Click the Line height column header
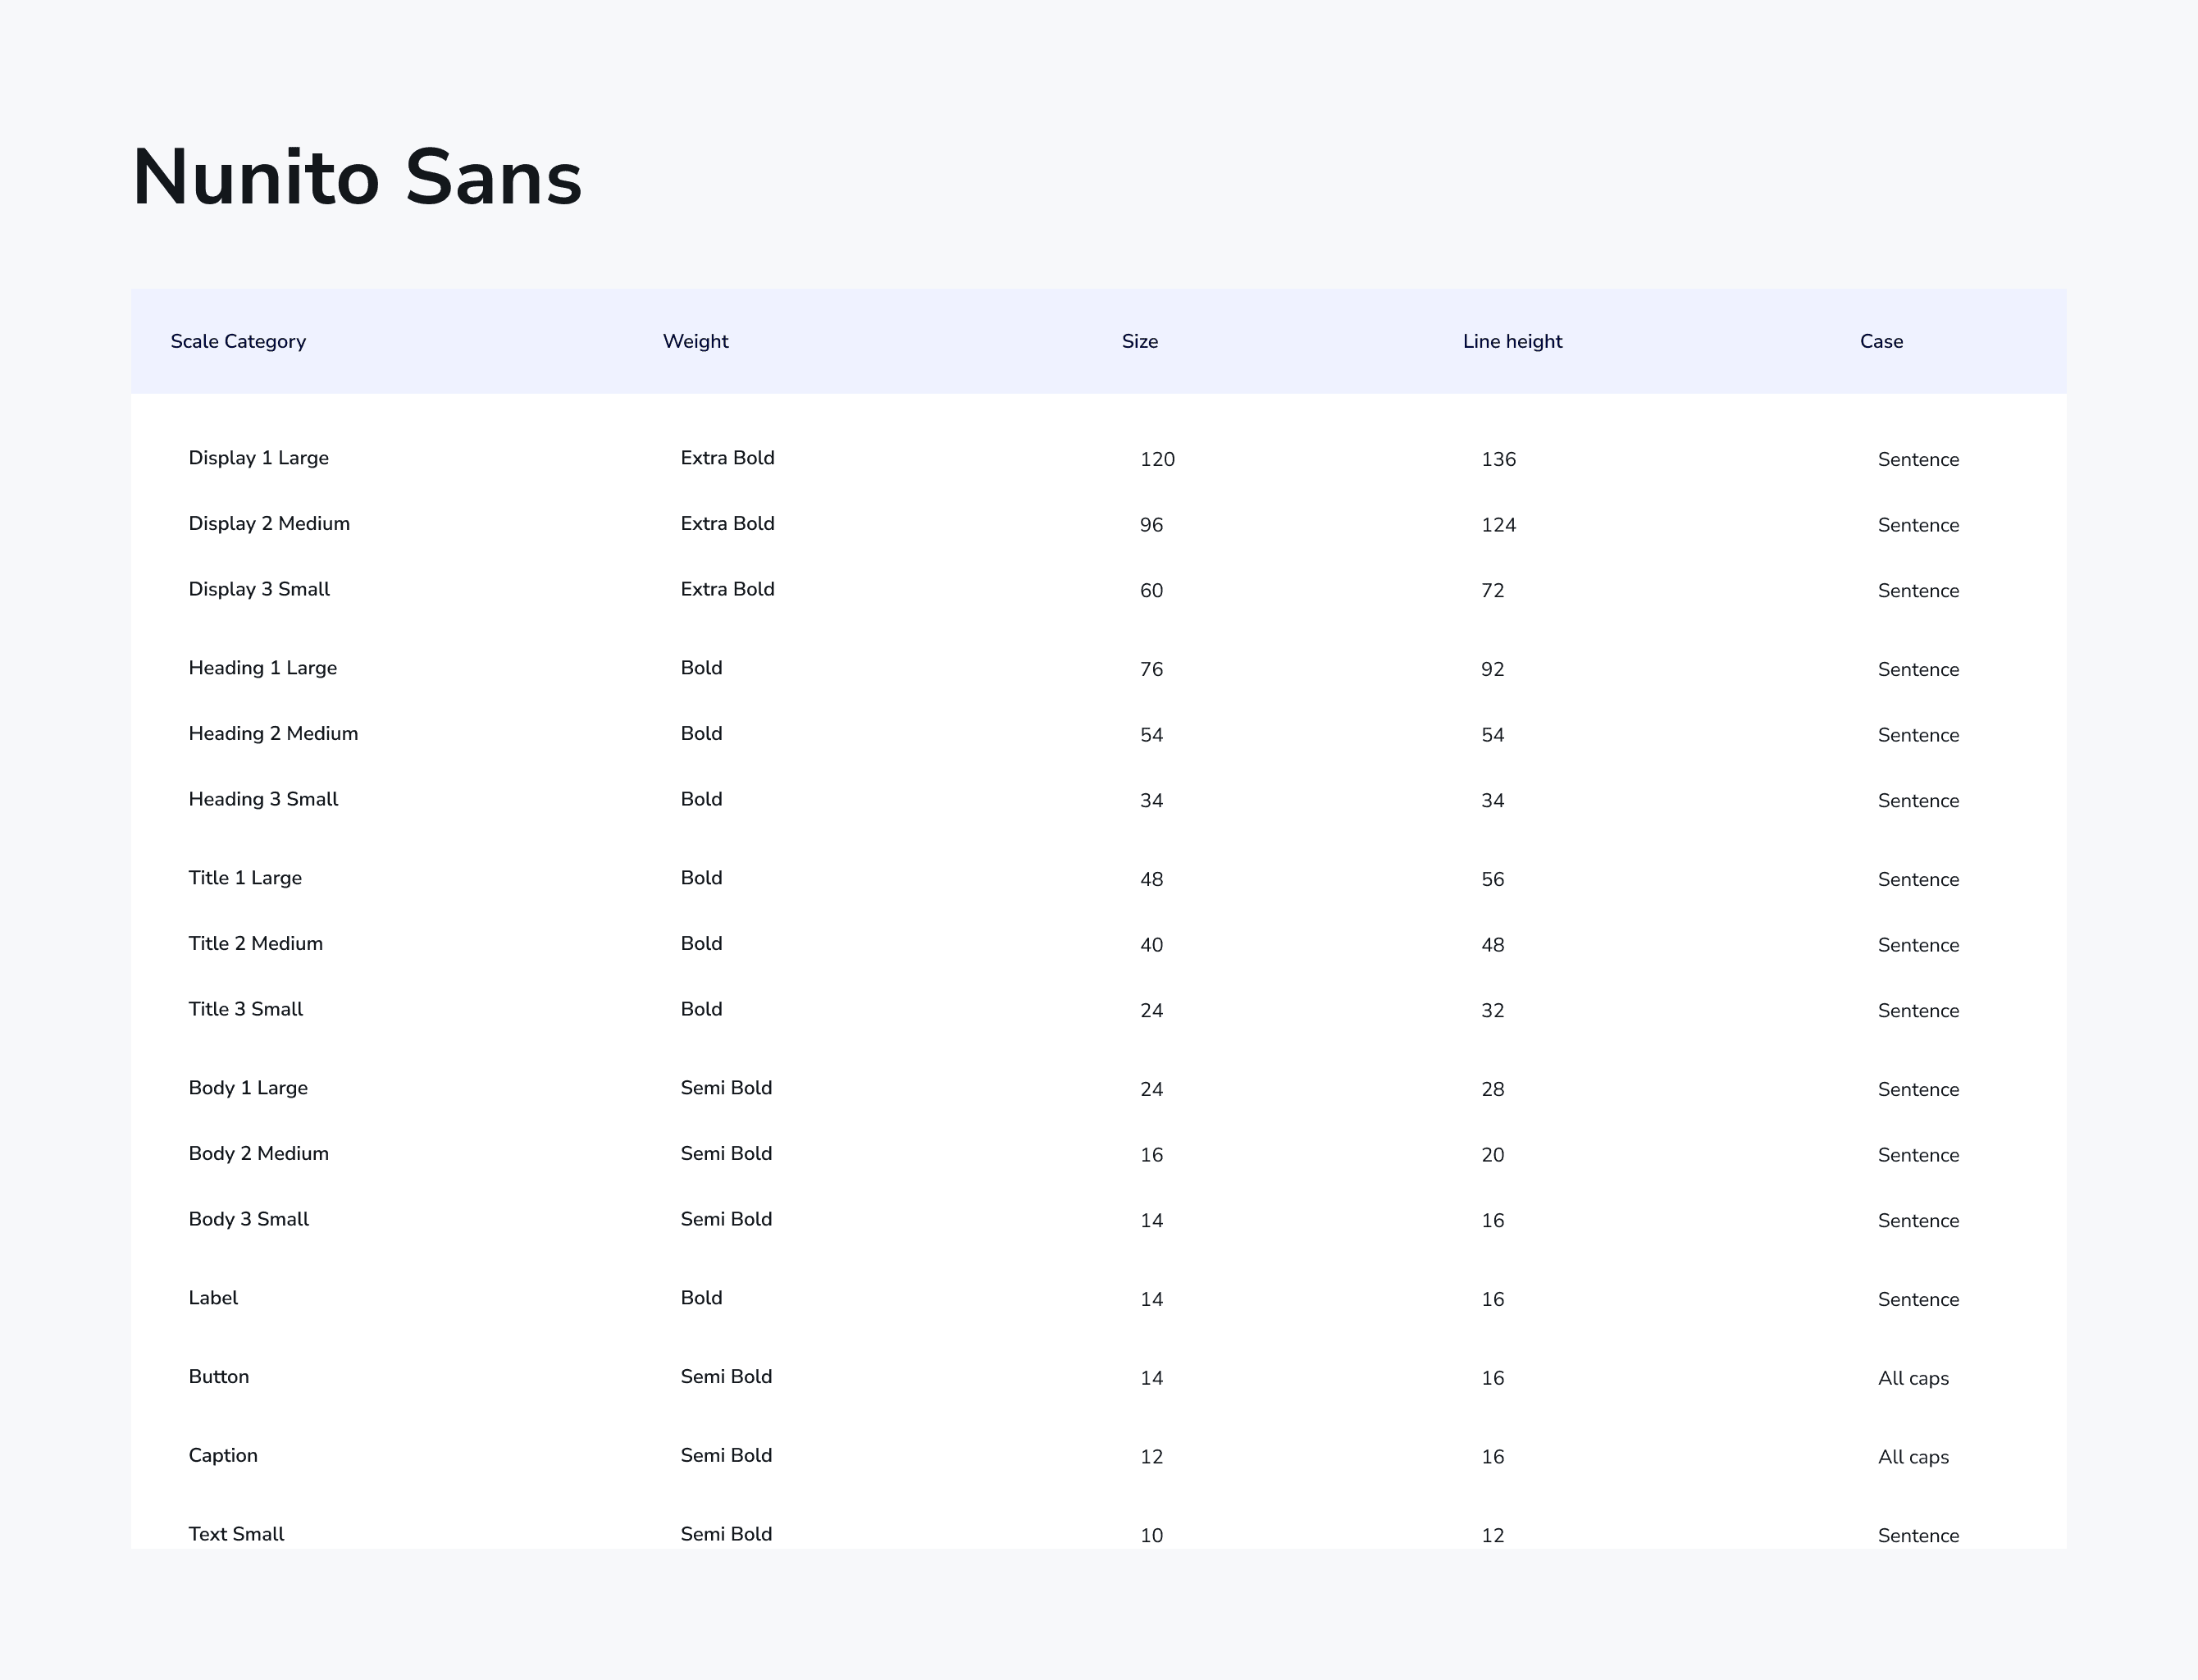 1512,341
